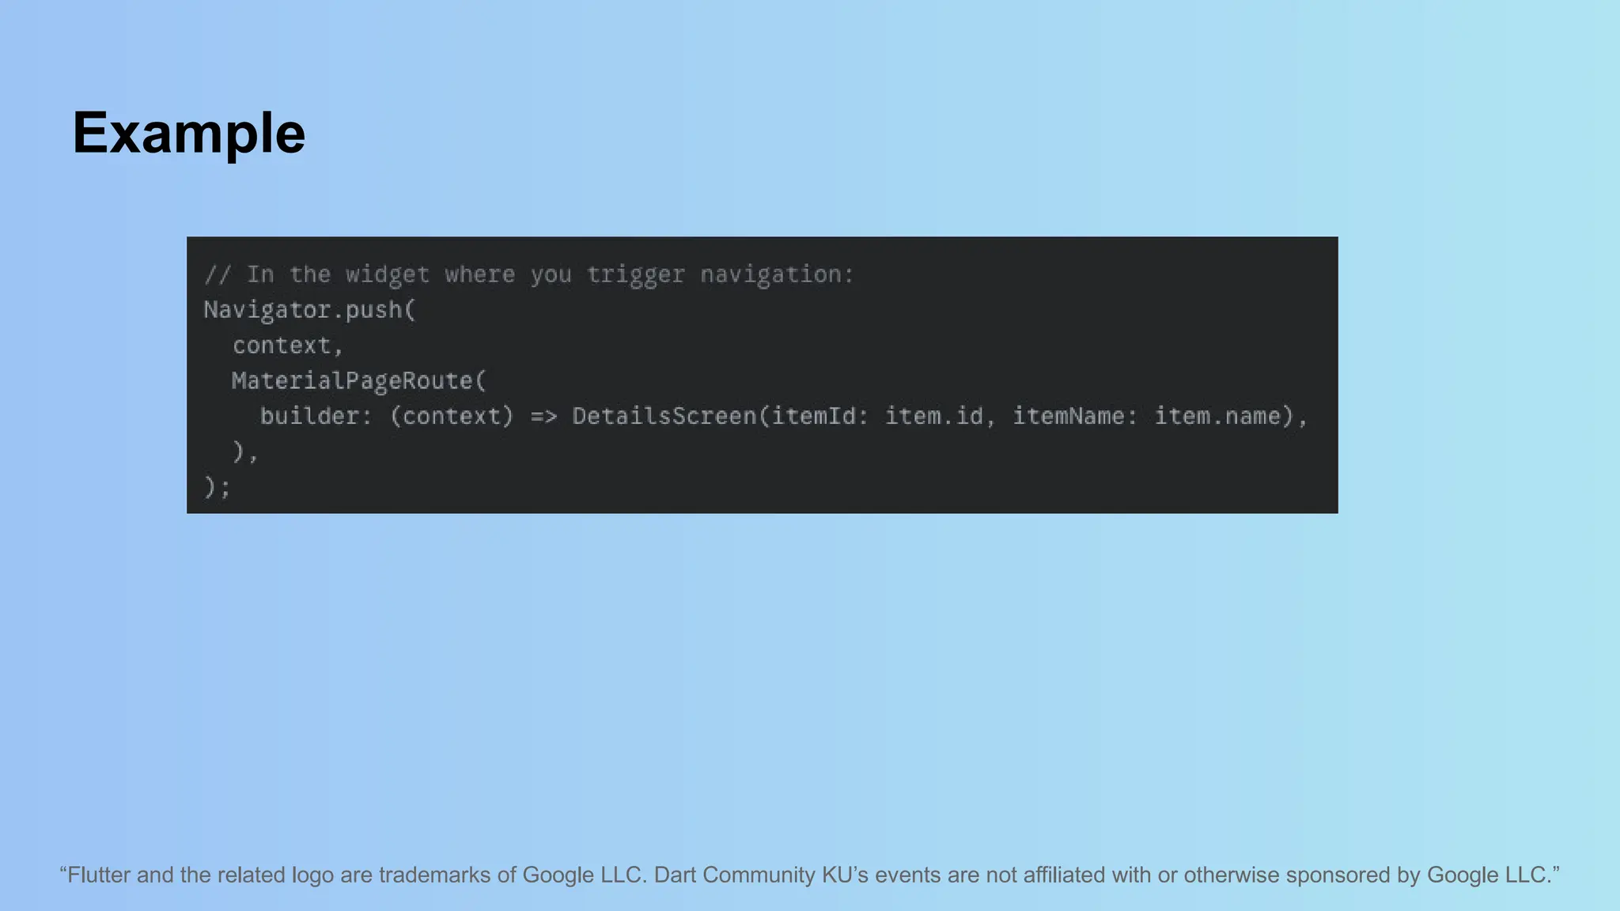Image resolution: width=1620 pixels, height=911 pixels.
Task: Click the word "trademarks" in the footer
Action: point(434,875)
